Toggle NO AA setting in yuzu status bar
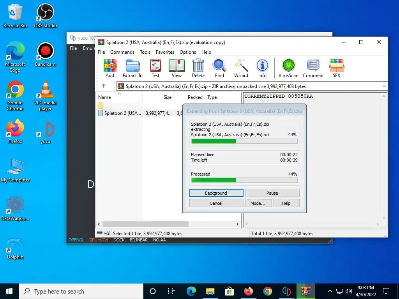 pyautogui.click(x=159, y=240)
